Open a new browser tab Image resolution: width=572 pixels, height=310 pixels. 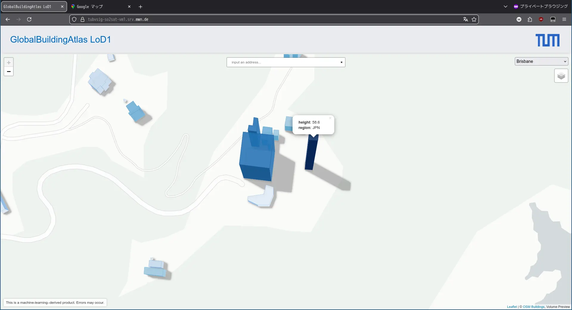[x=140, y=7]
